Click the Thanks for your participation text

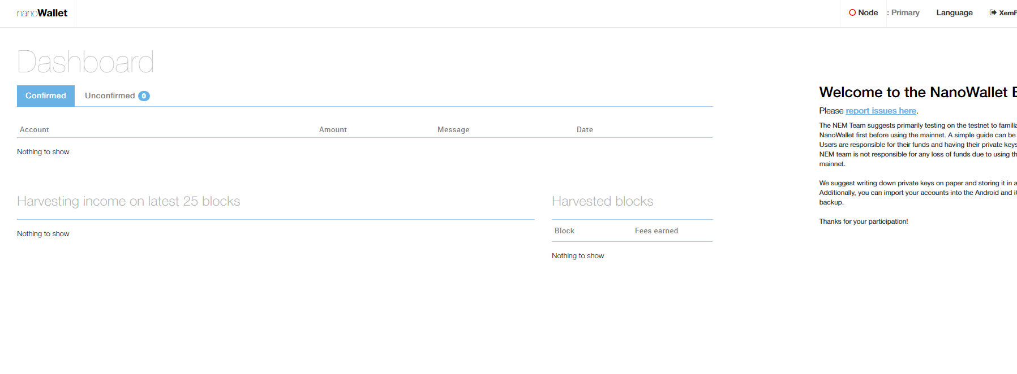863,221
